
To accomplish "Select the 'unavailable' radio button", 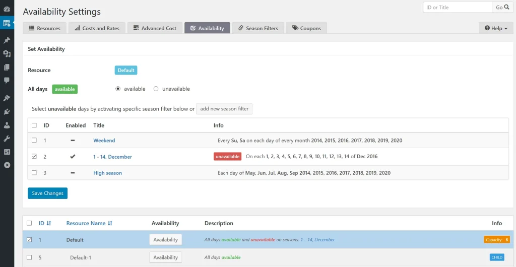I will coord(156,89).
